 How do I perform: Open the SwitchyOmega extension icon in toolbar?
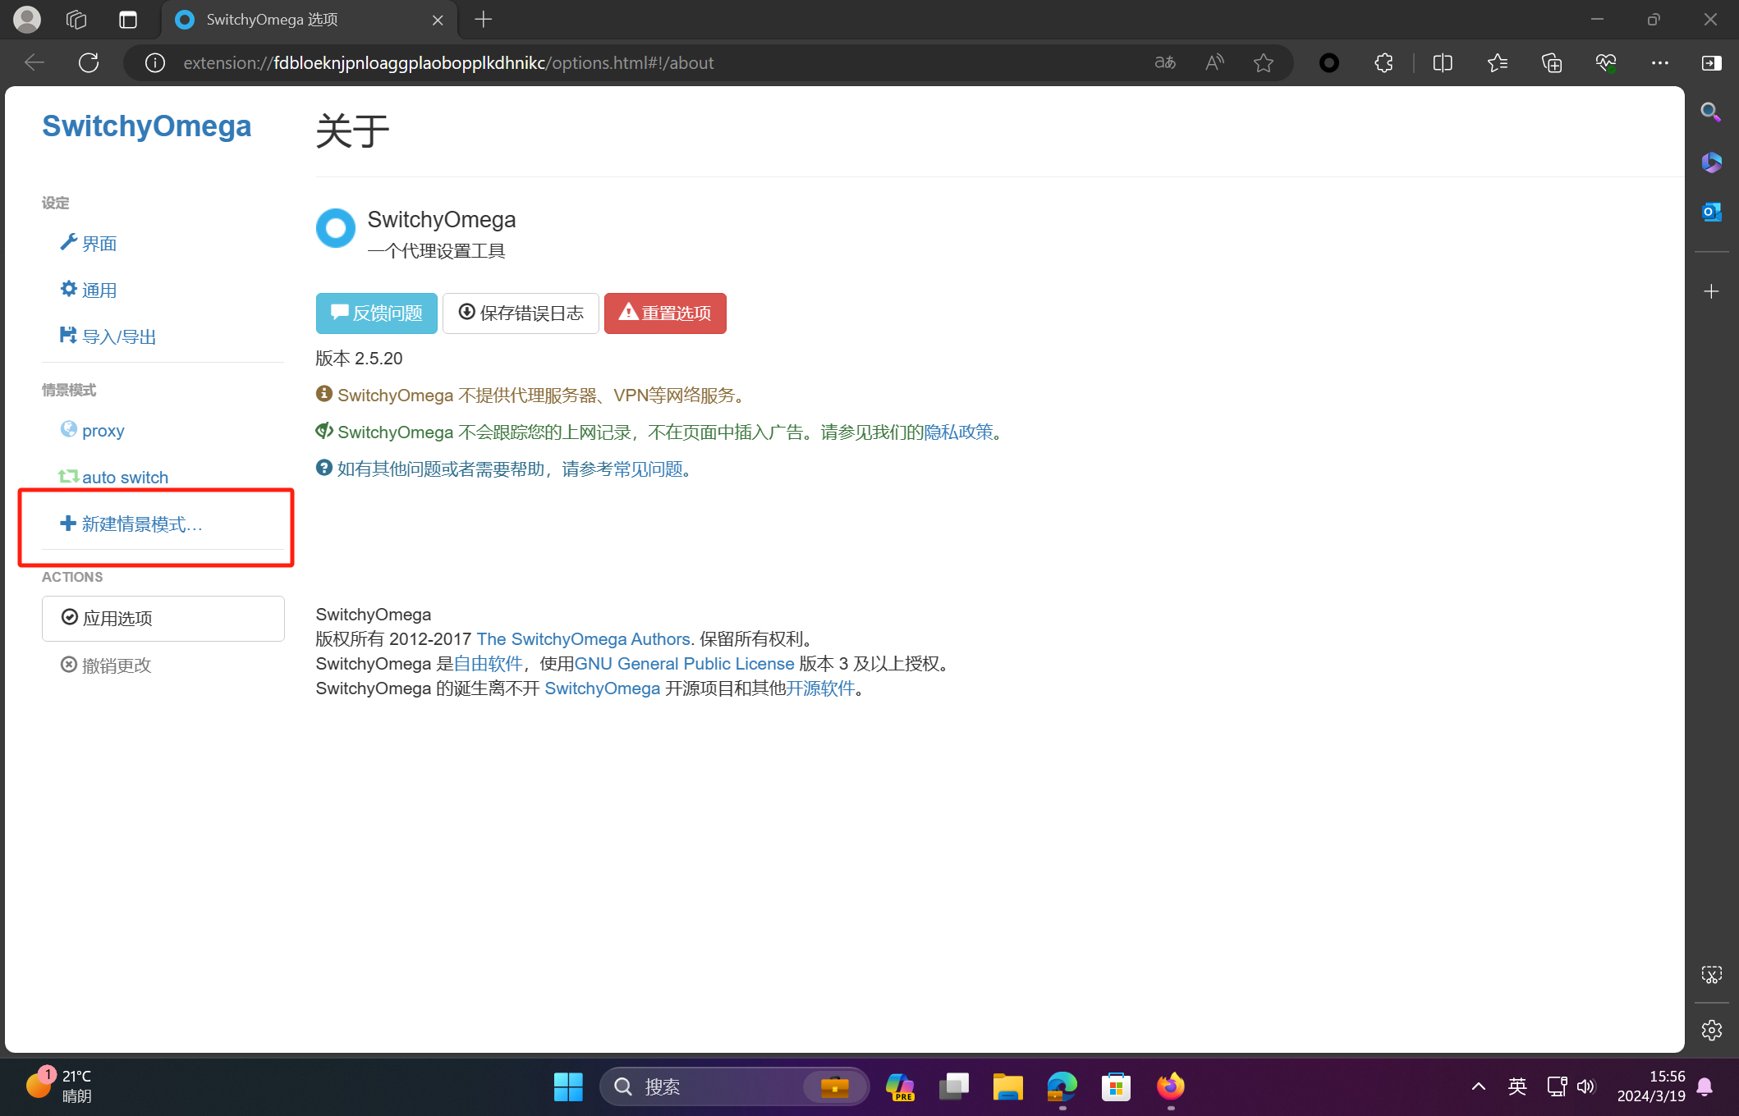tap(1329, 62)
